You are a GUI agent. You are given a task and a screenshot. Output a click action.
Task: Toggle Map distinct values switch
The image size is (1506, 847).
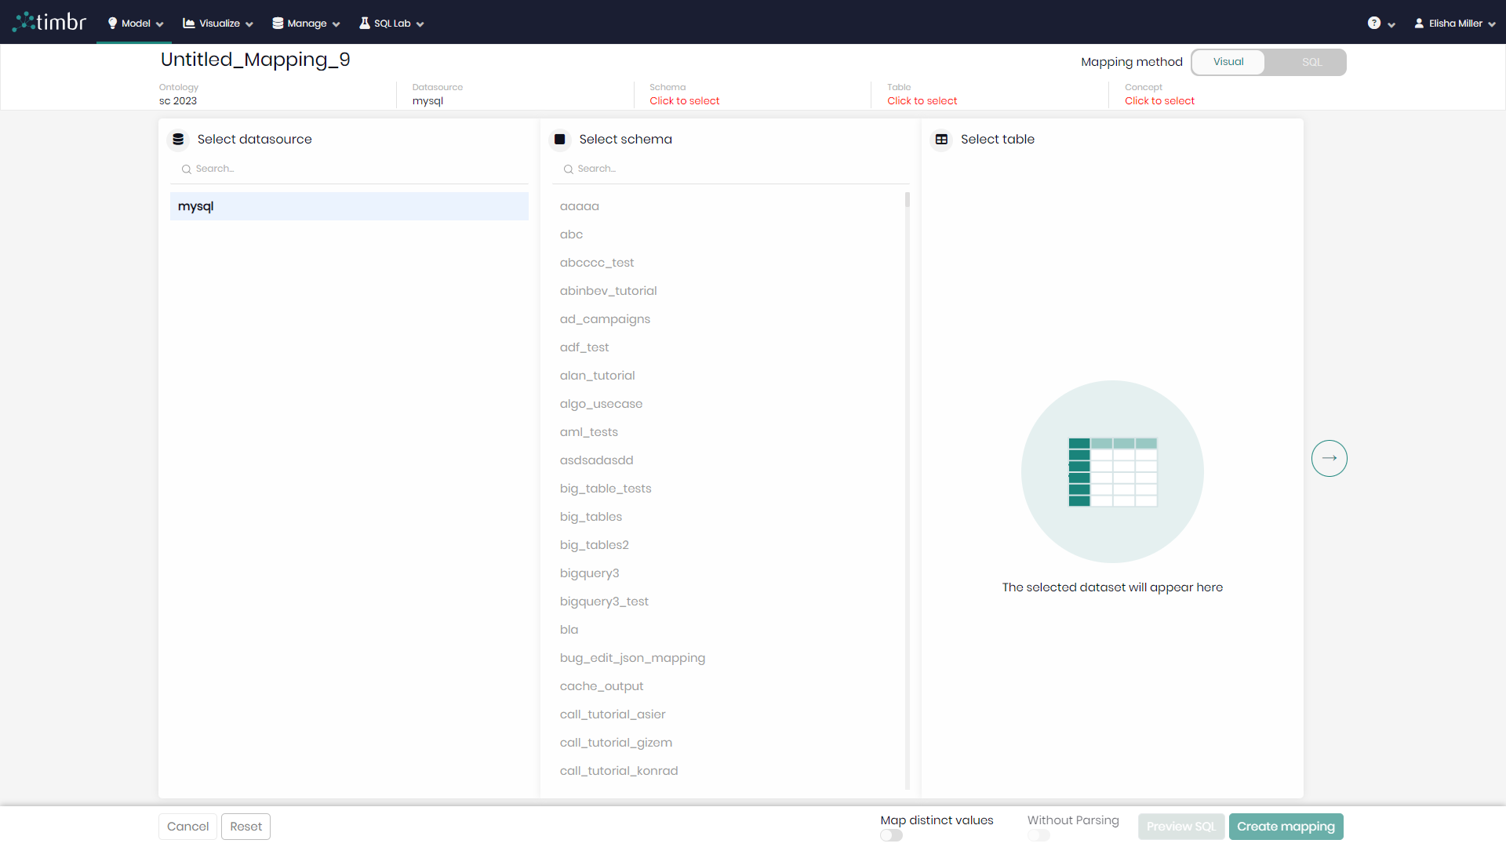coord(892,834)
